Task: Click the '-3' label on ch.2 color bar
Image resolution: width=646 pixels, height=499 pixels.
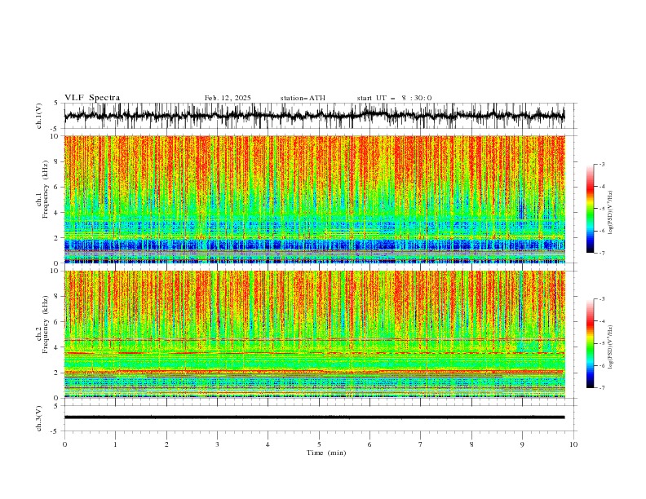Action: [601, 299]
